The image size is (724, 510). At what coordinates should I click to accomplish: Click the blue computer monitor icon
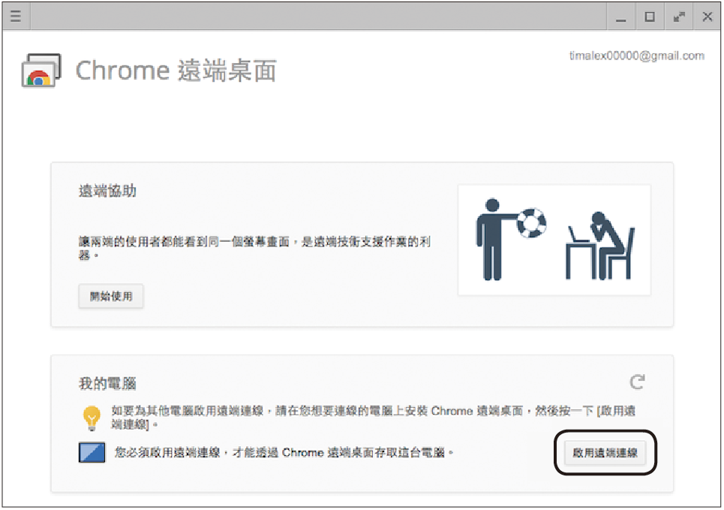tap(92, 453)
